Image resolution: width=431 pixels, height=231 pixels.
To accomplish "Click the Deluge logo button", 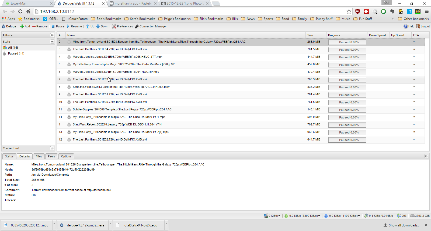I will (9, 26).
